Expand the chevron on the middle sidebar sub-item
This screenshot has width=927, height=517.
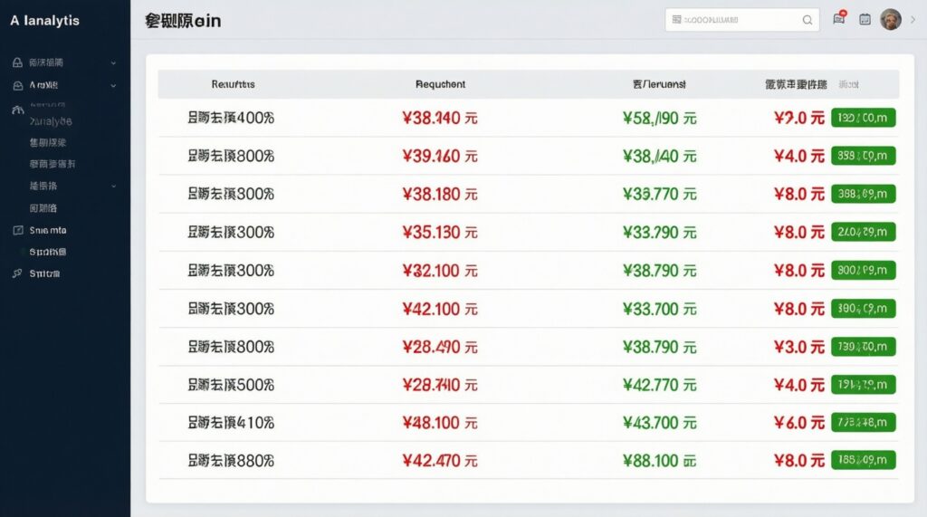pos(113,186)
